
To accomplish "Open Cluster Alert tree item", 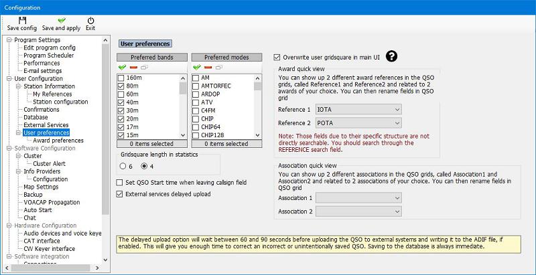I will point(49,164).
